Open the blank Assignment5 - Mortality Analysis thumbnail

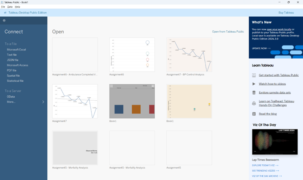[132, 148]
